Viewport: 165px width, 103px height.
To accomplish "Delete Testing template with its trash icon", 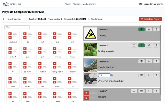I will (156, 45).
